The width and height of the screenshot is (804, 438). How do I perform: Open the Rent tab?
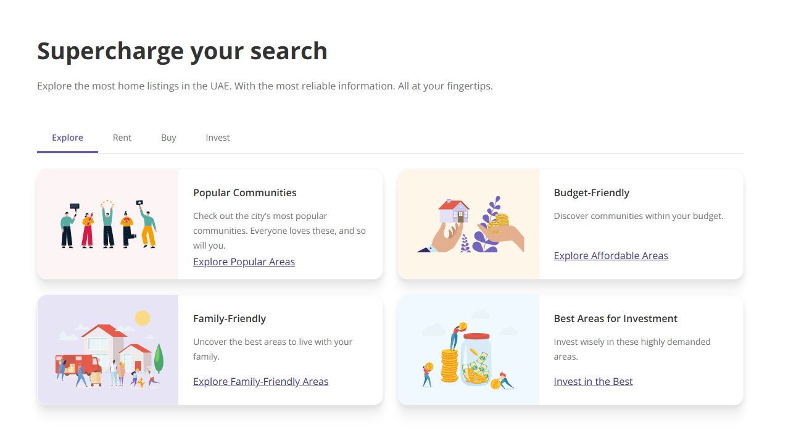[x=122, y=138]
